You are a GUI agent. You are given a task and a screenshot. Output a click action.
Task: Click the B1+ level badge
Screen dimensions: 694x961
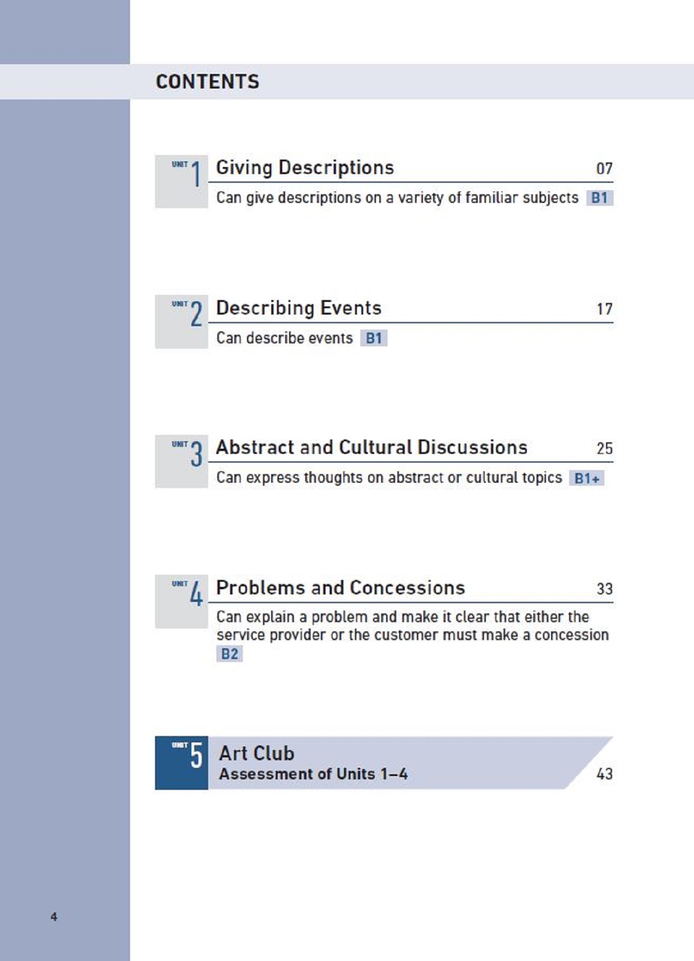(x=586, y=478)
